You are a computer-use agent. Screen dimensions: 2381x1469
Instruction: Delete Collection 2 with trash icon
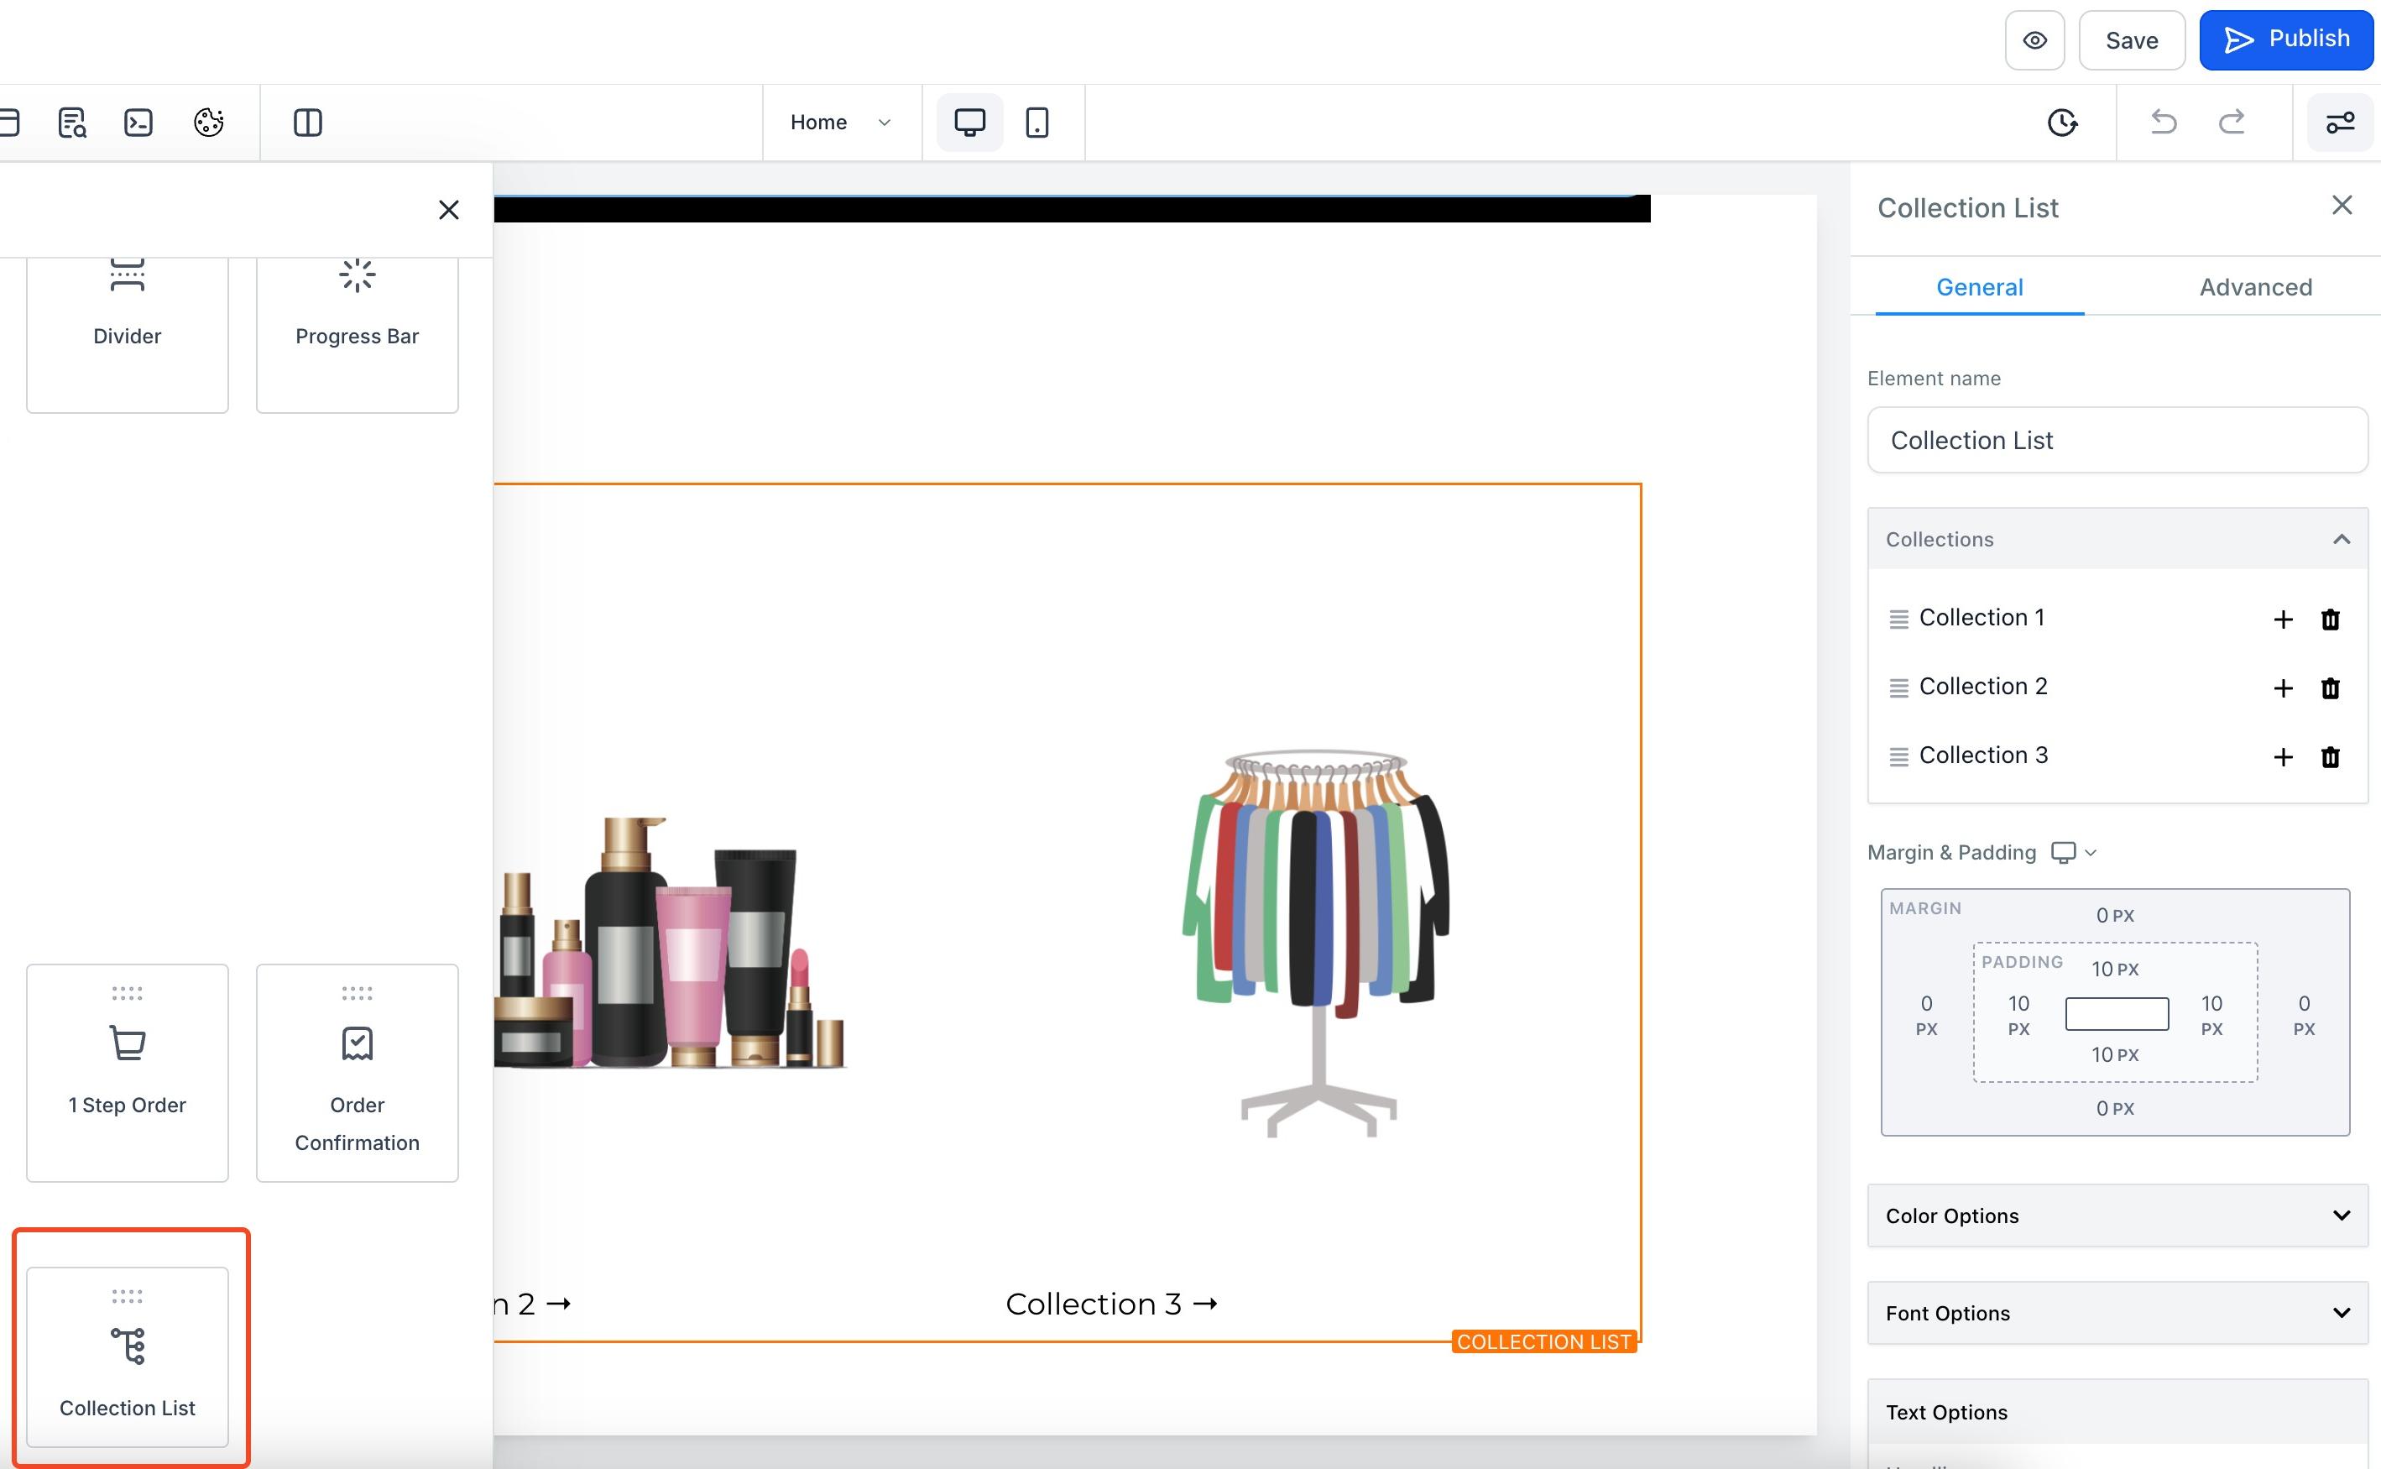point(2331,687)
